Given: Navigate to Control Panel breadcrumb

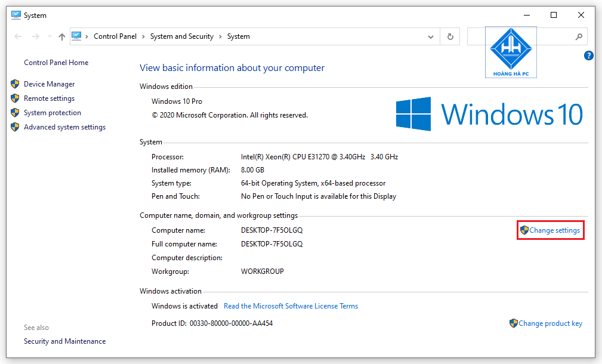Looking at the screenshot, I should point(115,36).
